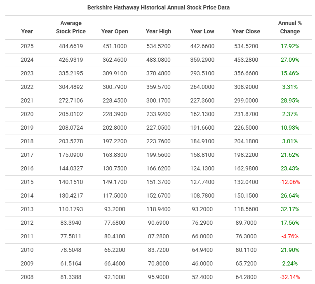The height and width of the screenshot is (284, 315).
Task: Click the -32.14% change value for 2008
Action: 289,277
